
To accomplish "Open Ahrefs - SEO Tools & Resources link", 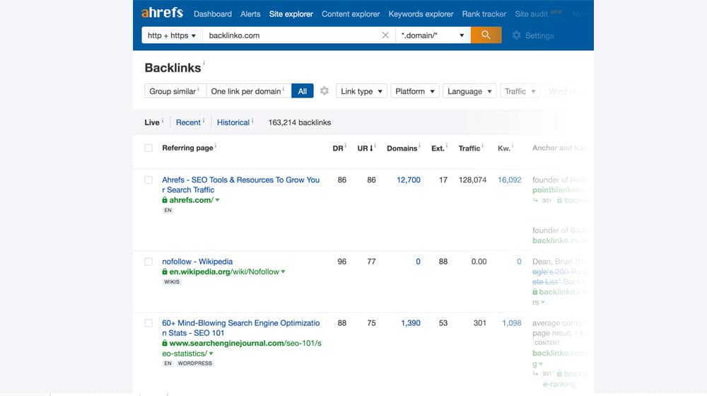I will coord(240,185).
